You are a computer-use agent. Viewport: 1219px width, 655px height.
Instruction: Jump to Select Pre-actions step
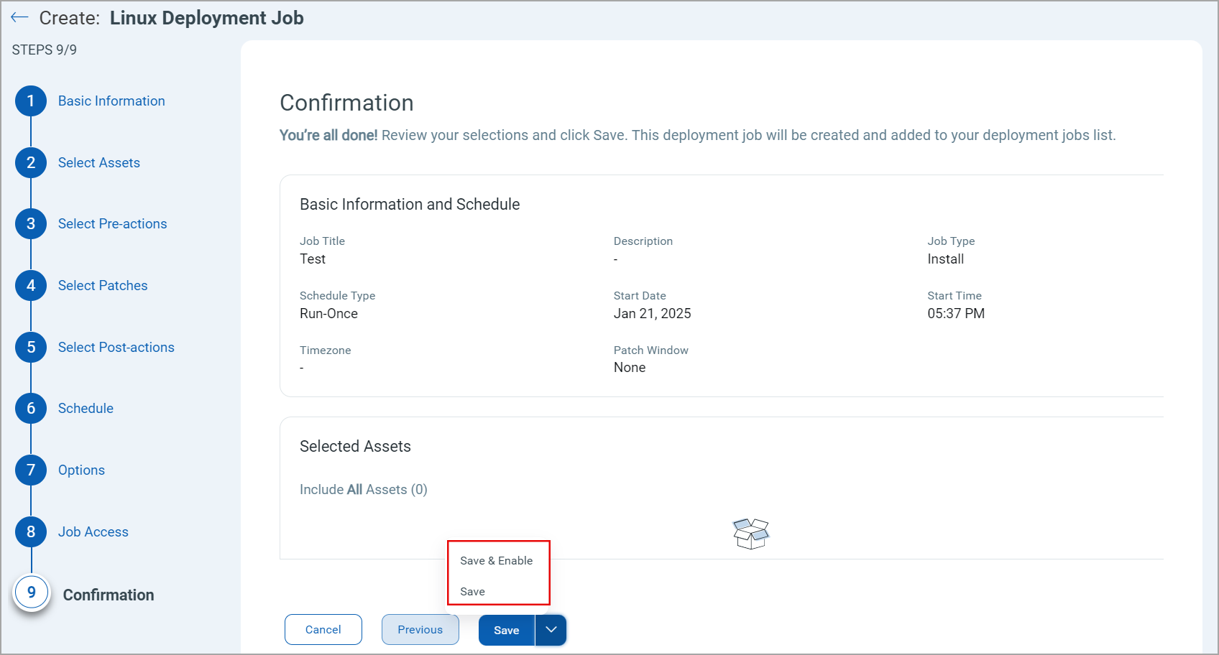(112, 224)
